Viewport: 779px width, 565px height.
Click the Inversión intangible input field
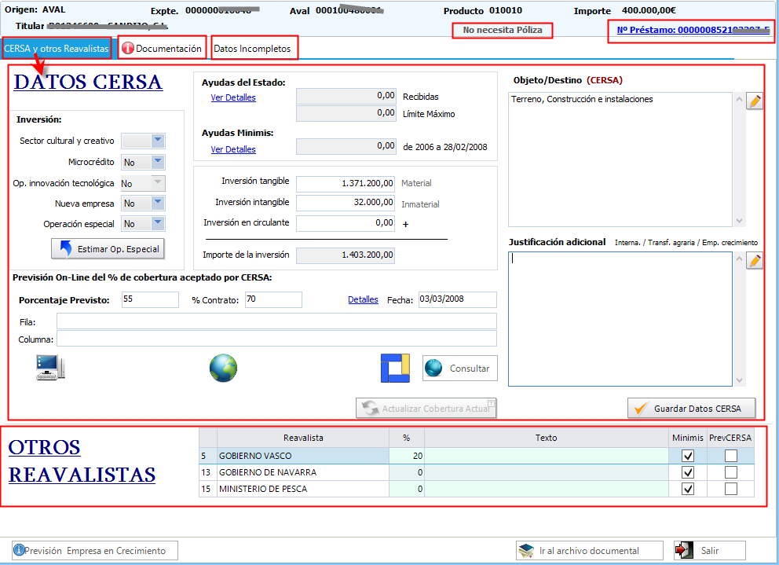coord(346,203)
